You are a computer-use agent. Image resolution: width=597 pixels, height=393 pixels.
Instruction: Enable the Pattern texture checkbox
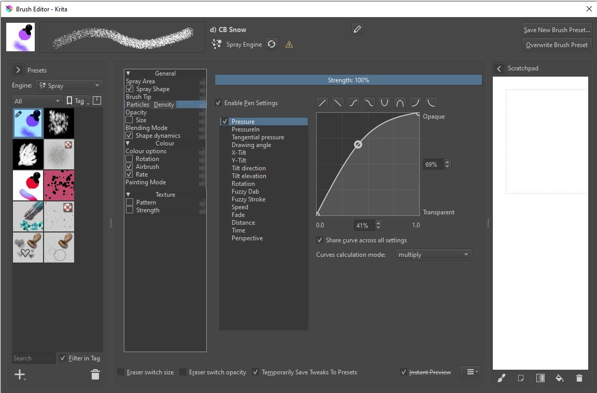tap(130, 202)
